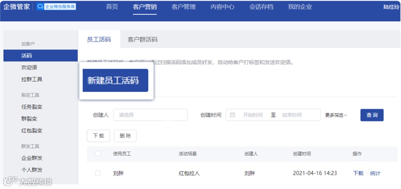Click the 2021-04-16 14:23 timestamp cell
The height and width of the screenshot is (189, 401).
point(315,173)
